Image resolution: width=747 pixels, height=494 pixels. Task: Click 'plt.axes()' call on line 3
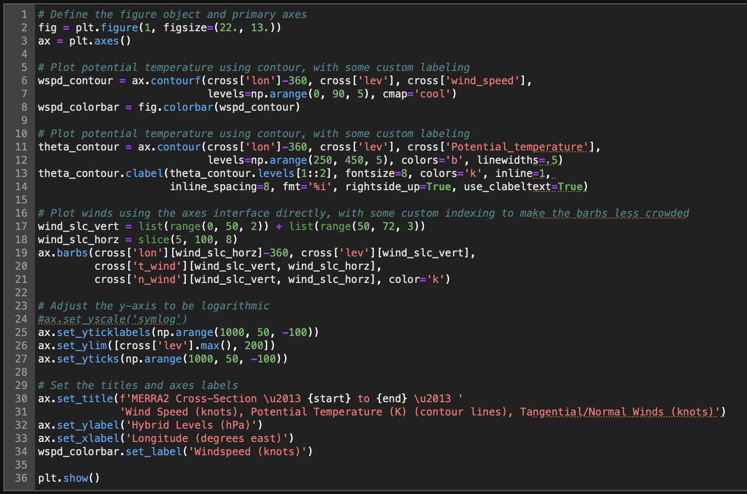pos(100,41)
